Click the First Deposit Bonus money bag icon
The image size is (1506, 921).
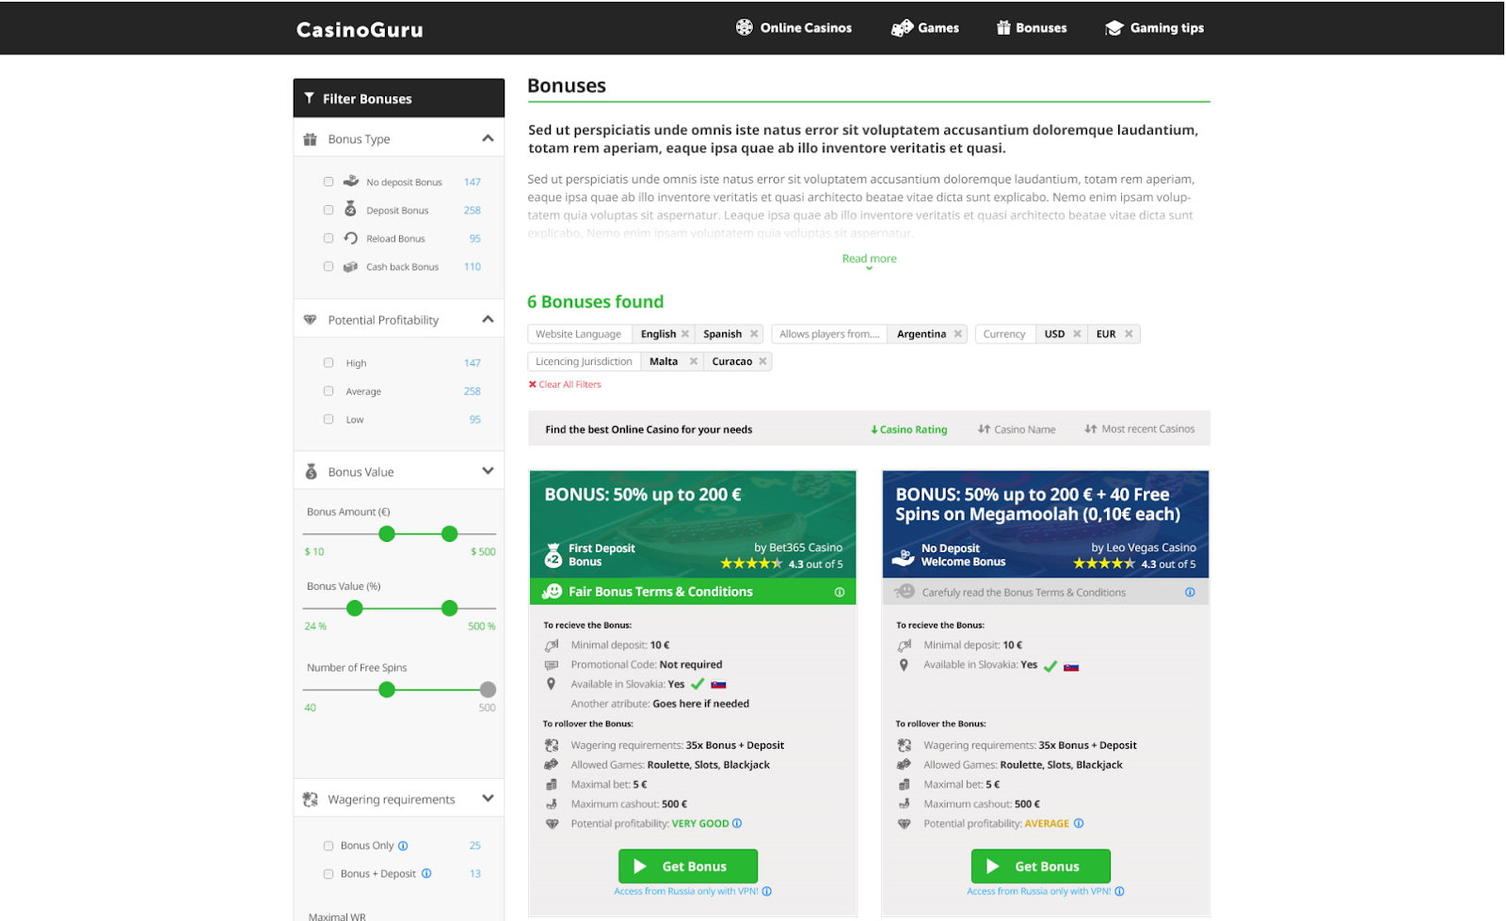coord(553,556)
